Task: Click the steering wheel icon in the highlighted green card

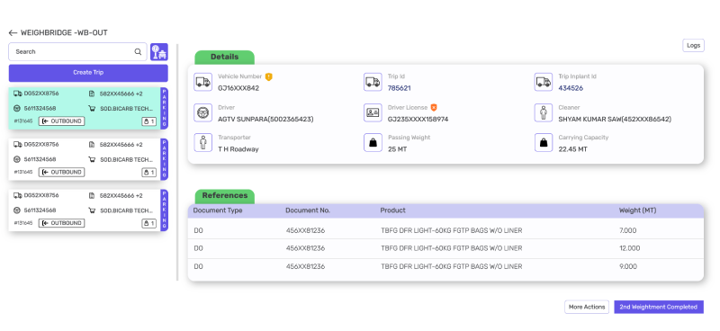Action: coord(18,109)
